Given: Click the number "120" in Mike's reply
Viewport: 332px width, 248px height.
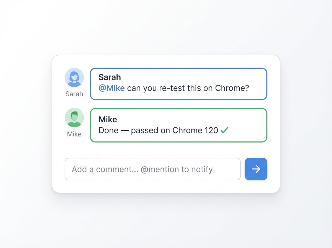Looking at the screenshot, I should coord(211,130).
